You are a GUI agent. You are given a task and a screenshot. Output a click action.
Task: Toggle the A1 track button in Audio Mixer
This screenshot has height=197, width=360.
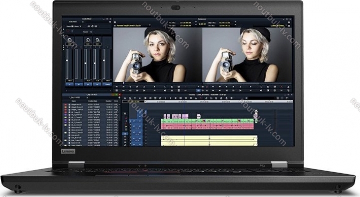tap(70, 84)
